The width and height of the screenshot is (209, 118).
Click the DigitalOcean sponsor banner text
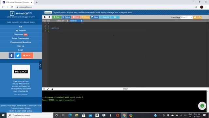(x=92, y=12)
